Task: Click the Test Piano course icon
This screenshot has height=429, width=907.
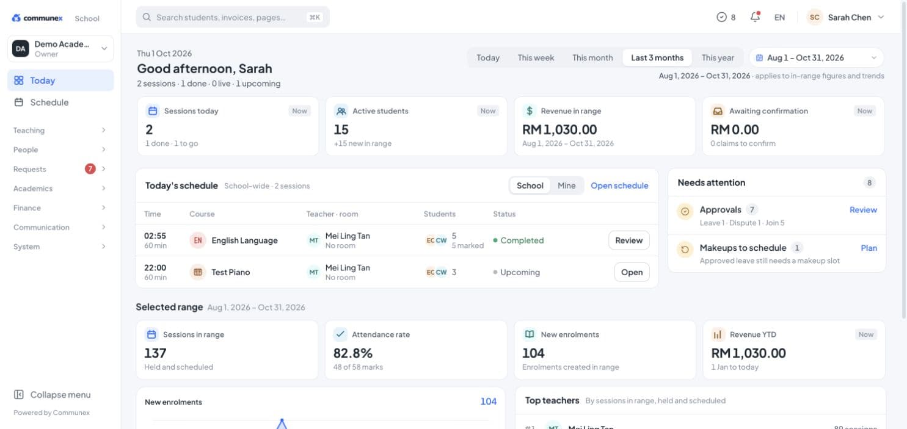Action: [x=198, y=272]
